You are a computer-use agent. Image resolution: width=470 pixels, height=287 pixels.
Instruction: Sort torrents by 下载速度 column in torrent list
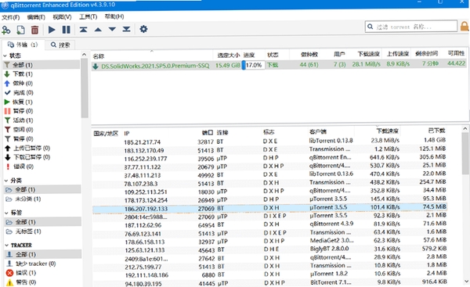369,54
